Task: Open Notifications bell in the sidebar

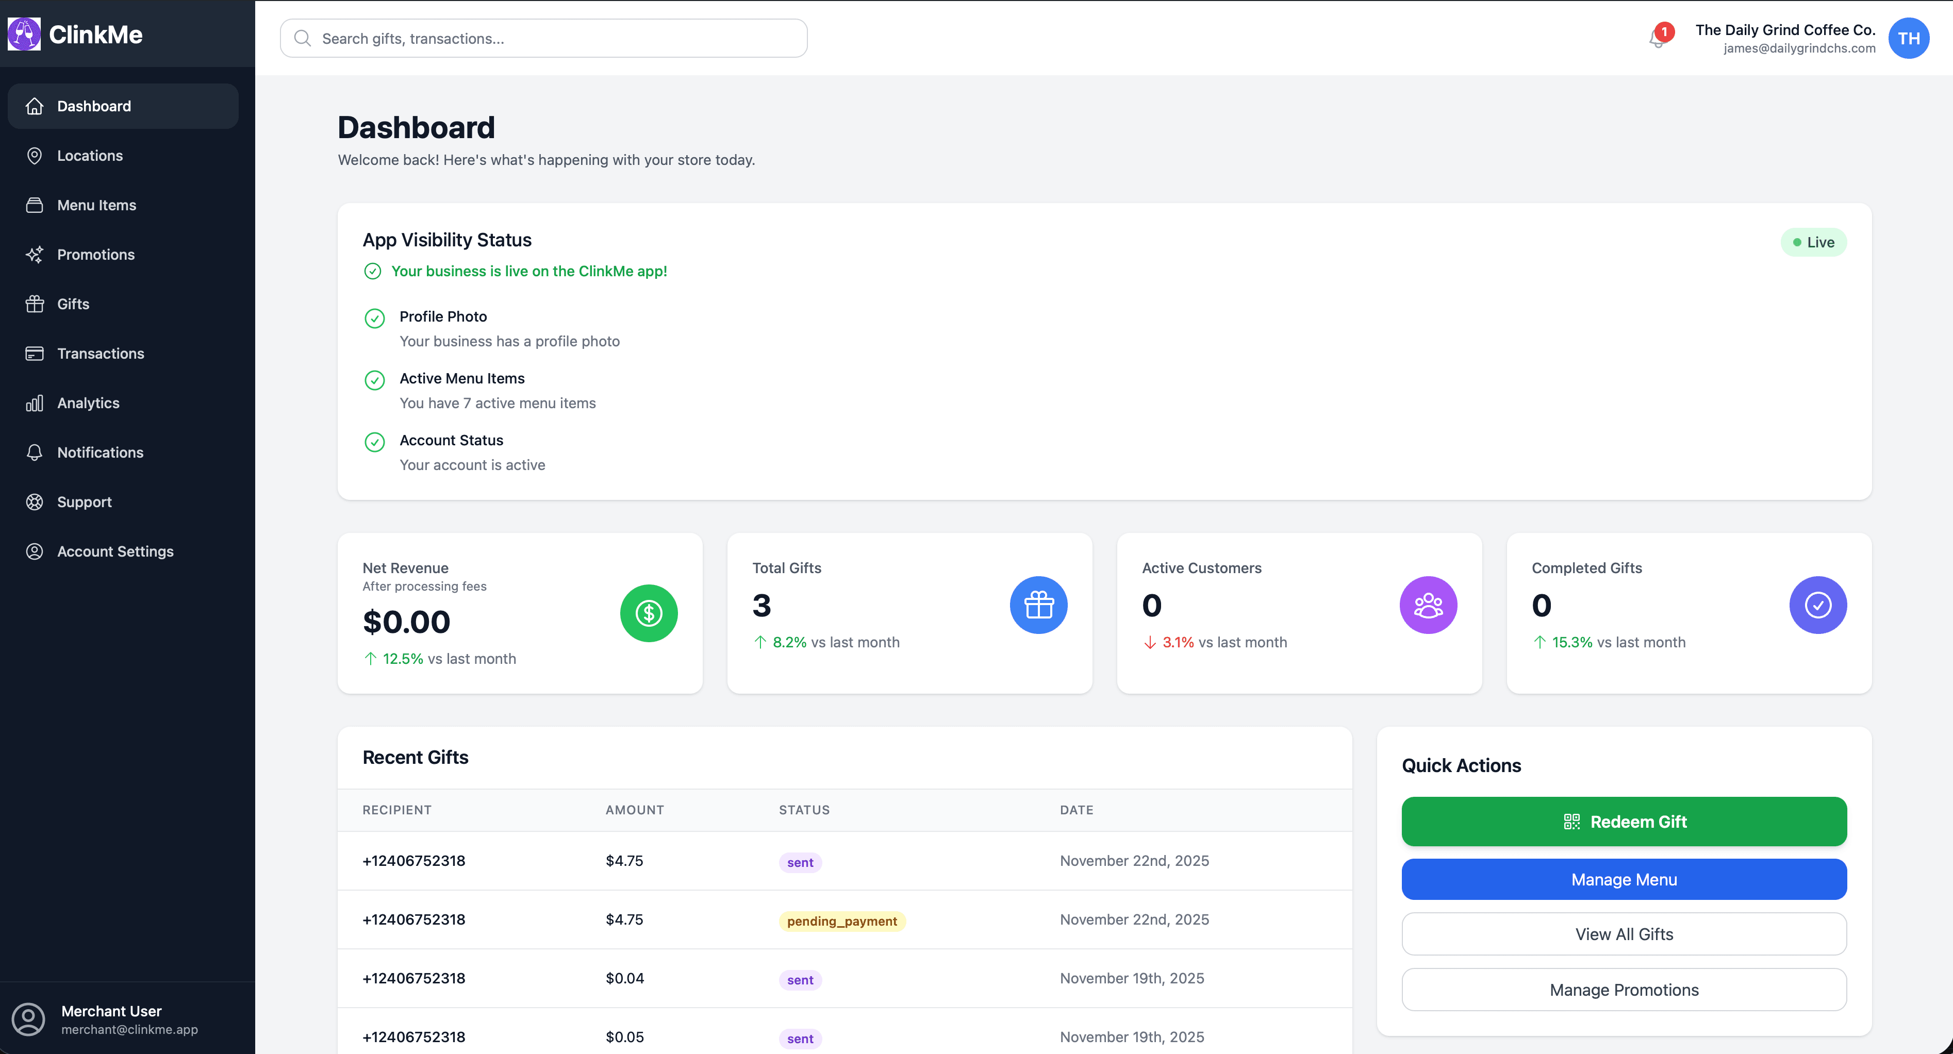Action: [x=35, y=451]
